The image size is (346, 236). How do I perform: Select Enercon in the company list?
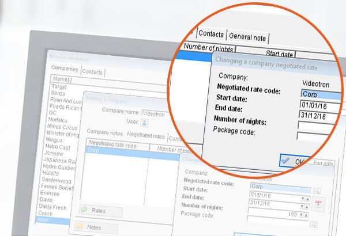[50, 193]
